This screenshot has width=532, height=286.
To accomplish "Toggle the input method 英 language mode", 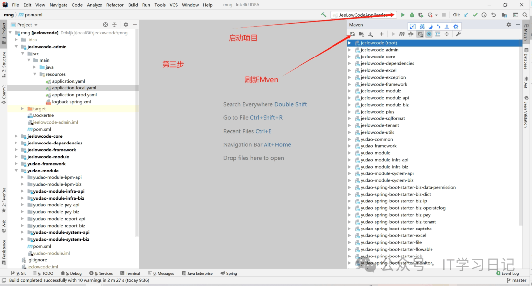I will tap(422, 27).
